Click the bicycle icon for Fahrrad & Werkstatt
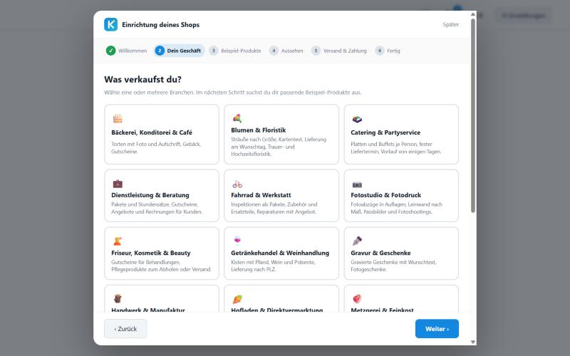Screen dimensions: 570x356 [x=237, y=184]
